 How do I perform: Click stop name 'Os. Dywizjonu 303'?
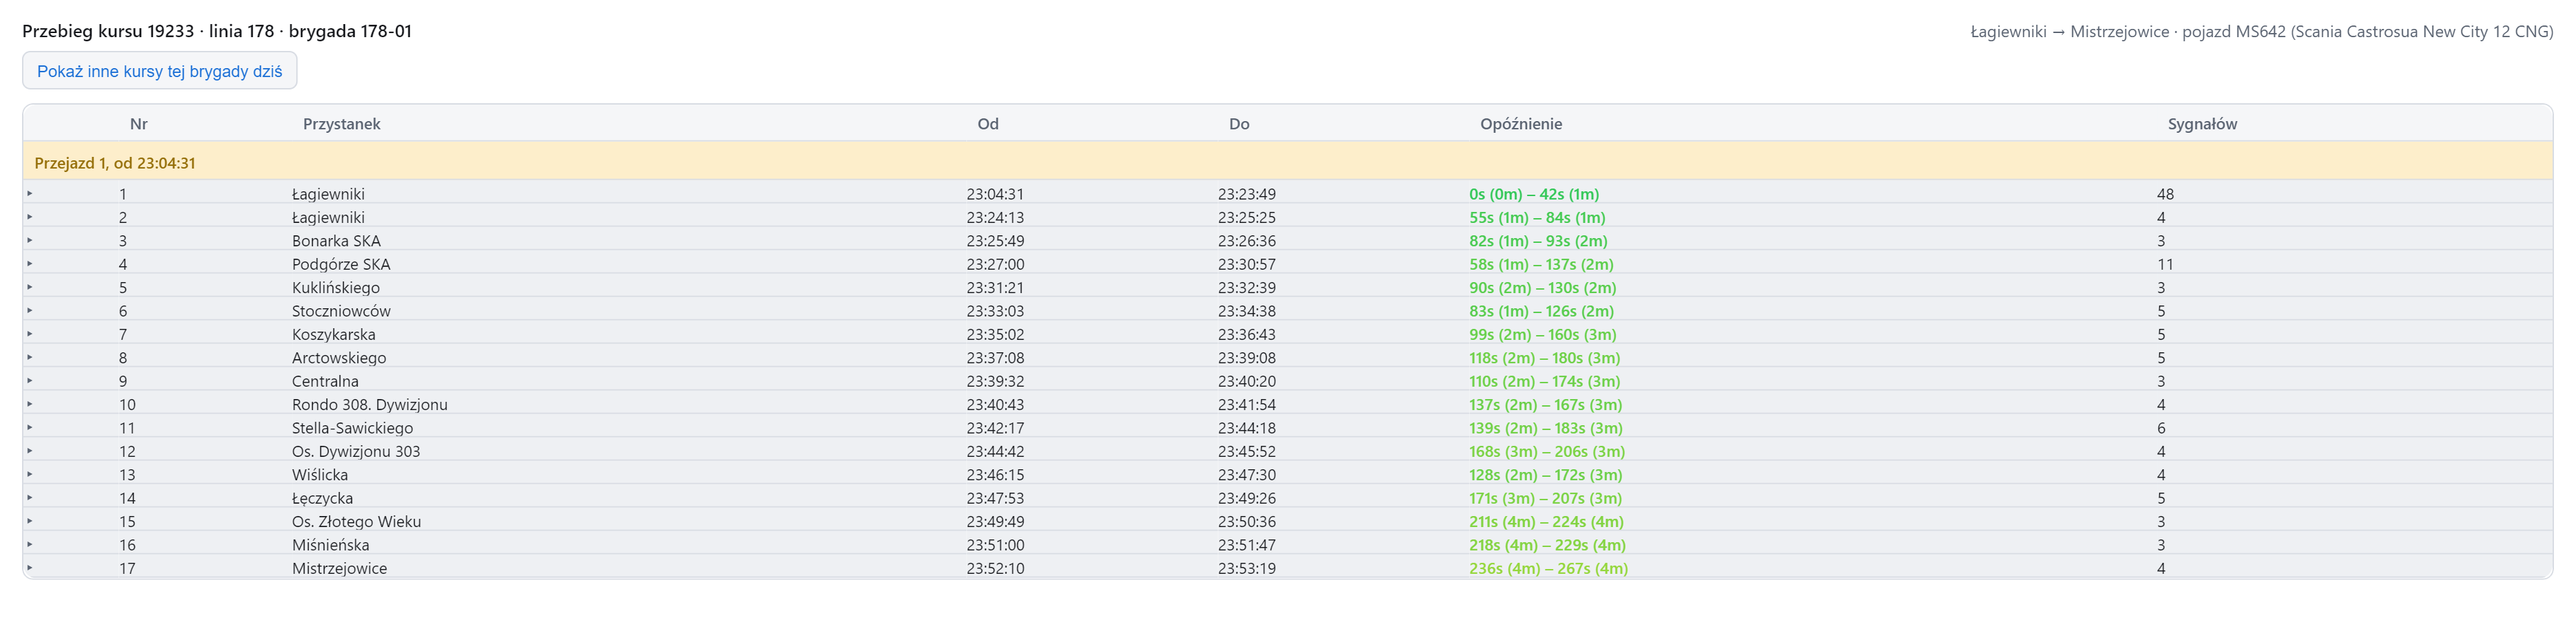coord(356,451)
